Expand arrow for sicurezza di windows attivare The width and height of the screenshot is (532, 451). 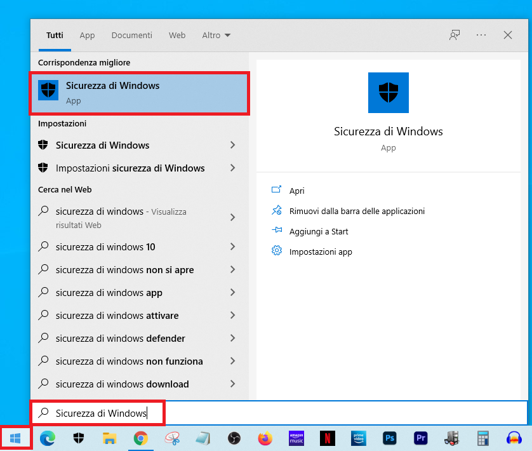[x=233, y=315]
